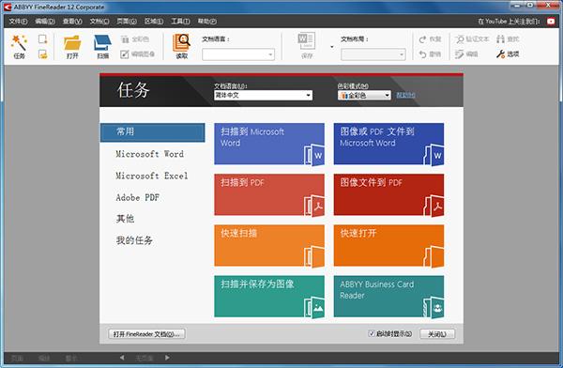This screenshot has height=368, width=563.
Task: Open the 扫描并保存为图像 task tile
Action: 269,297
